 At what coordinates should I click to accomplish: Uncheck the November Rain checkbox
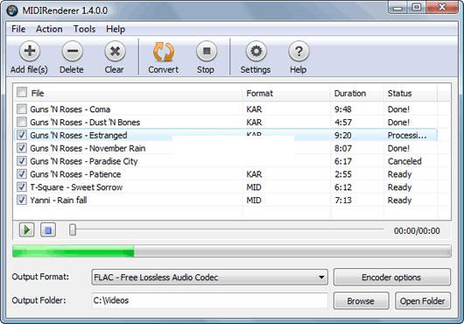click(22, 148)
